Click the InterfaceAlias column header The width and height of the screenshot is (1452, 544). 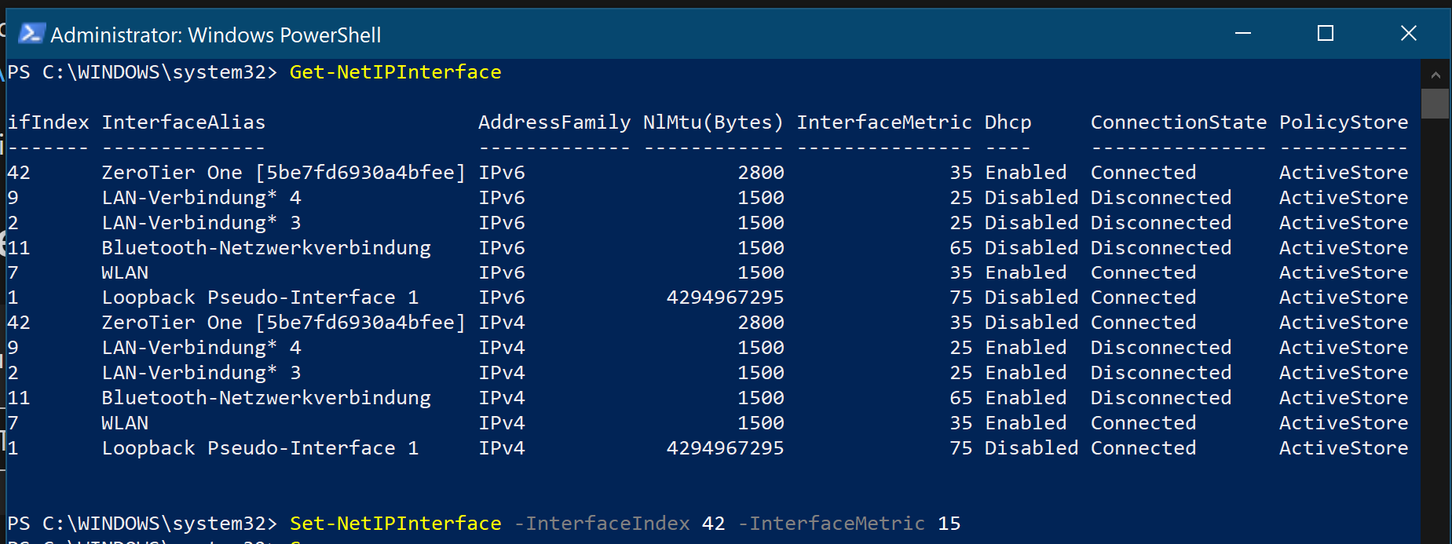point(184,122)
